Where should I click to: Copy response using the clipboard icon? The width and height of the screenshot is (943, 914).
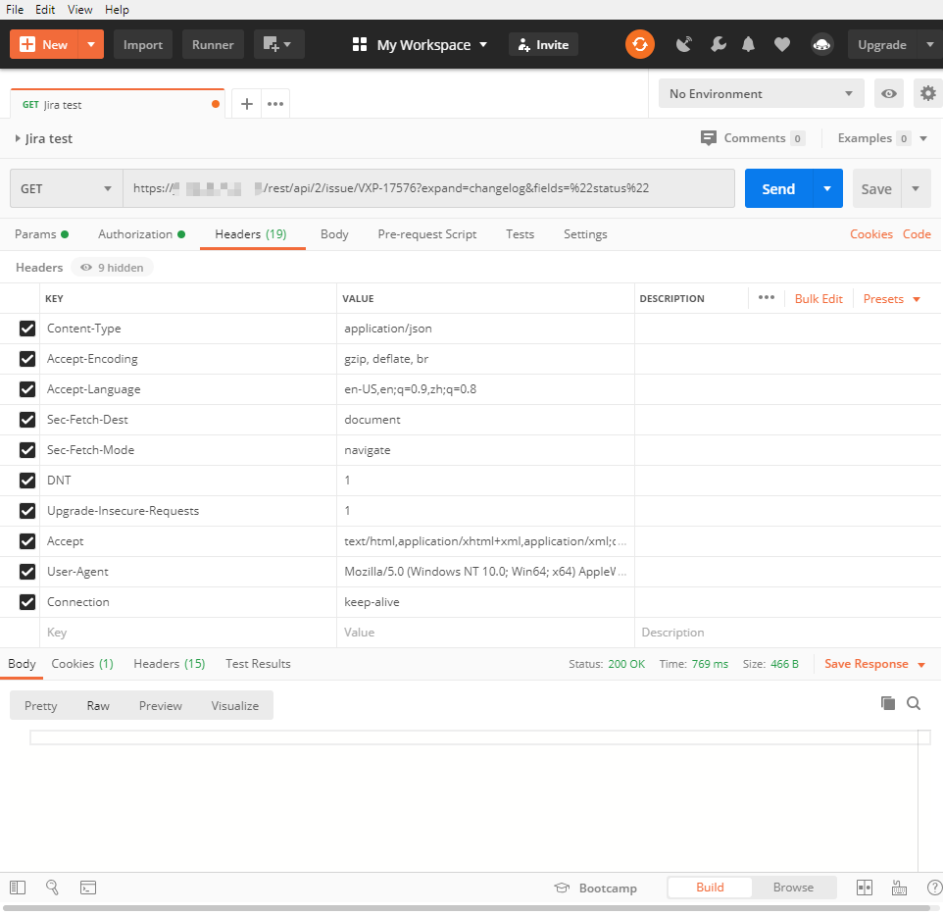pyautogui.click(x=888, y=703)
